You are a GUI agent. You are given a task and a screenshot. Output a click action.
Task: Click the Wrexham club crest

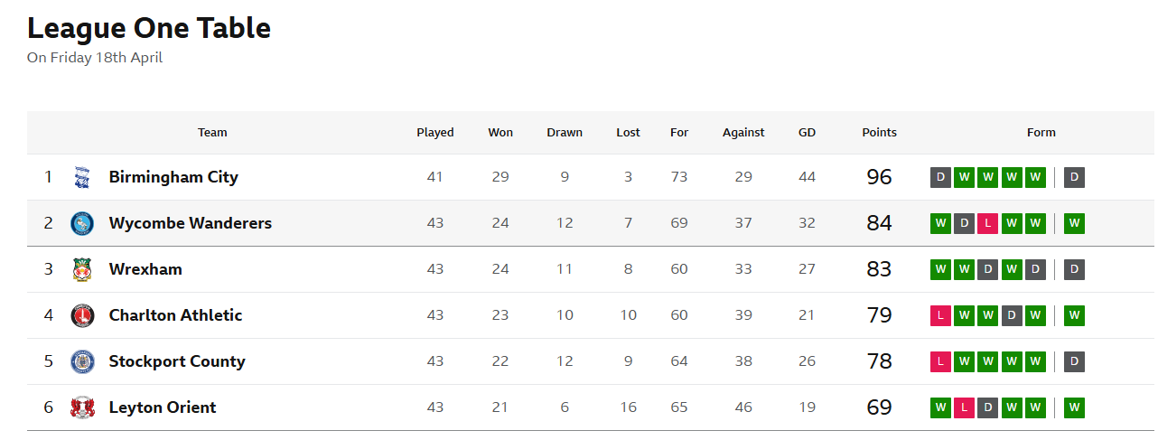pyautogui.click(x=82, y=269)
